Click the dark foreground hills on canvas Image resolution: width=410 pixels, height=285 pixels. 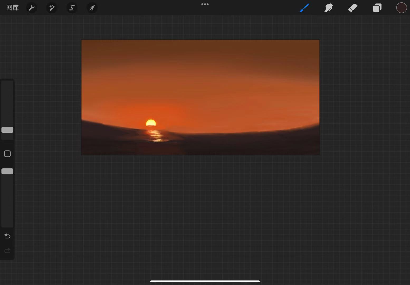251,144
